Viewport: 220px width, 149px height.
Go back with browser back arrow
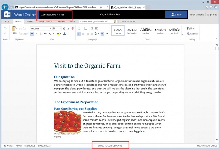point(5,7)
